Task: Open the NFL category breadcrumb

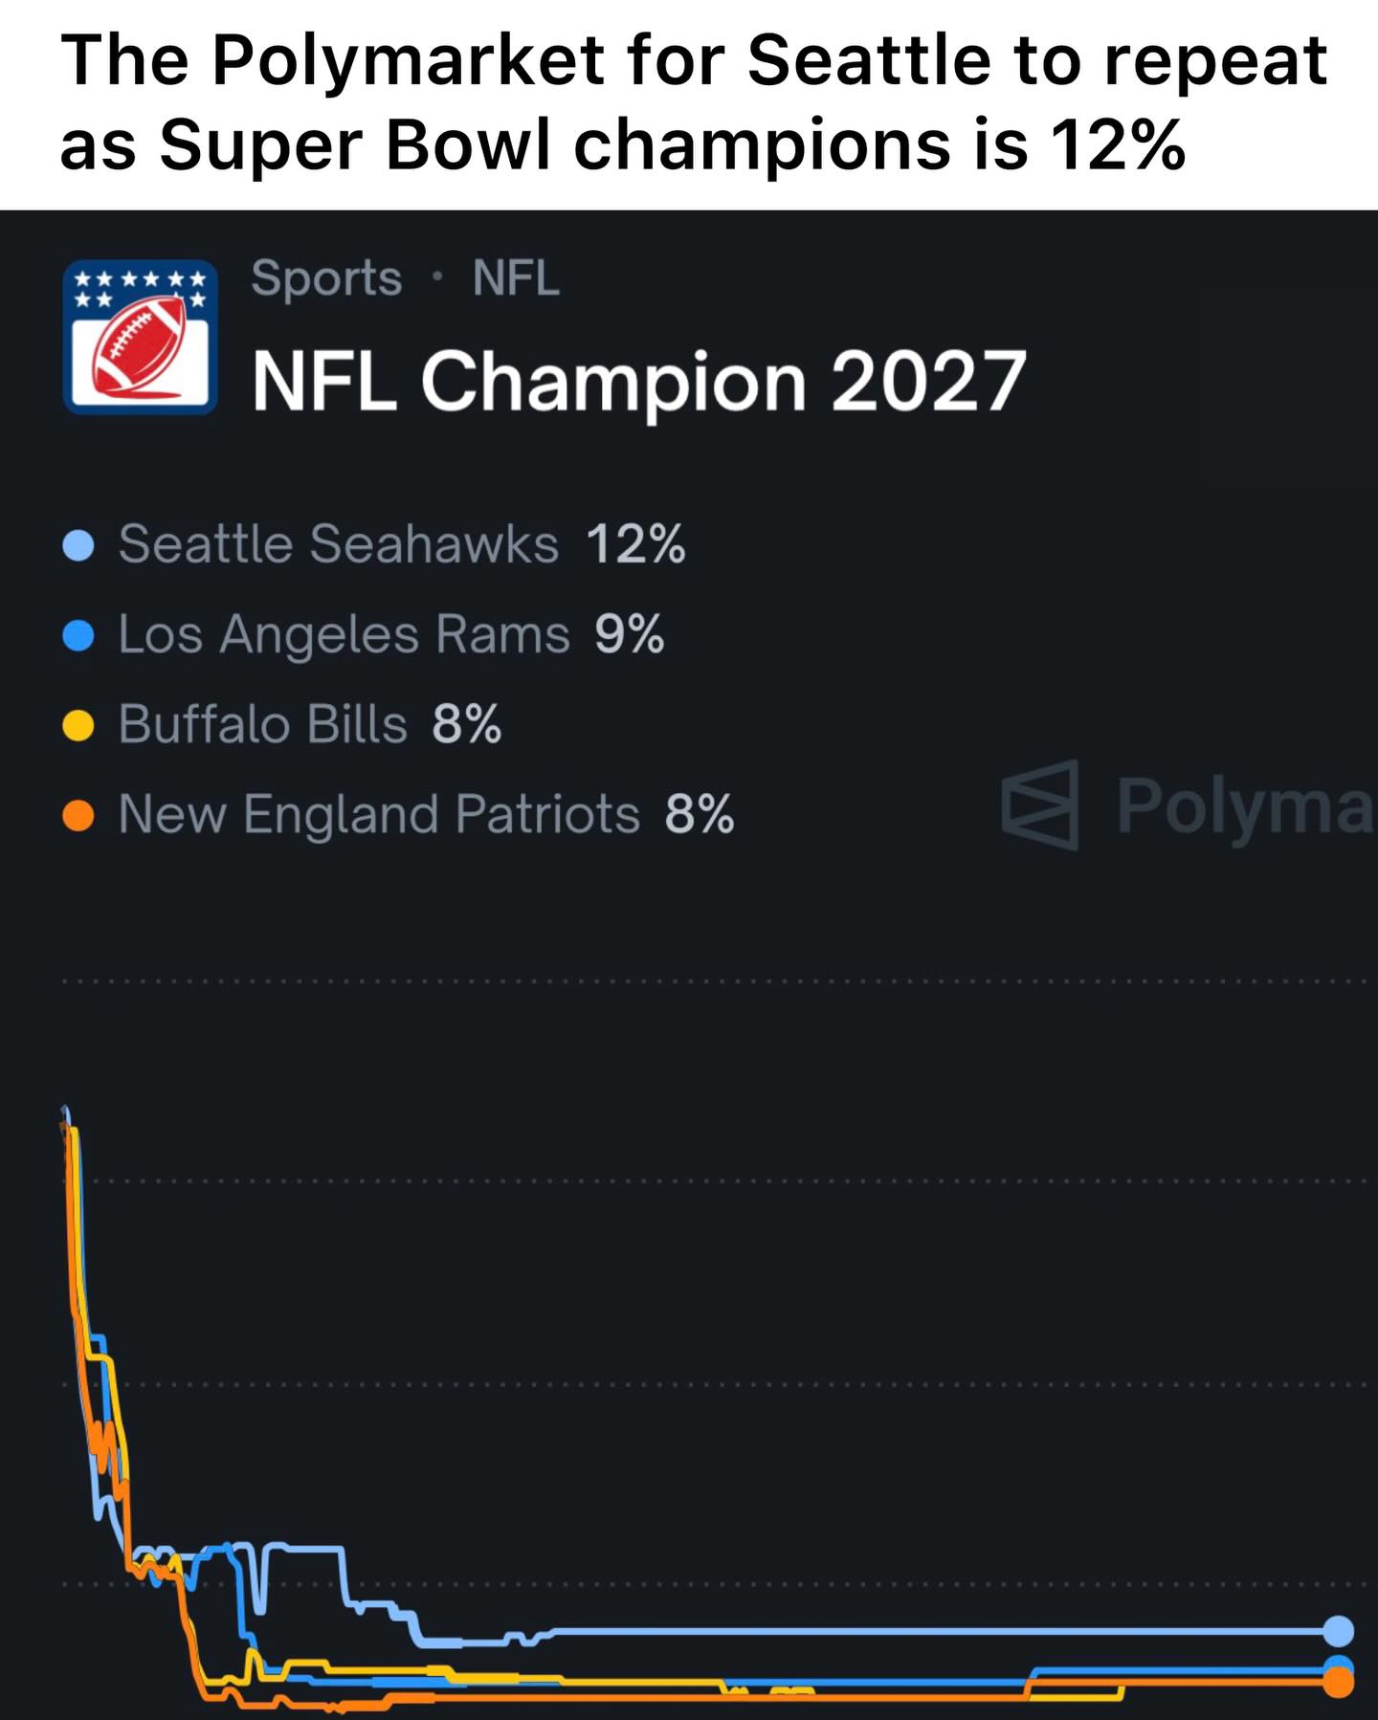Action: 516,279
